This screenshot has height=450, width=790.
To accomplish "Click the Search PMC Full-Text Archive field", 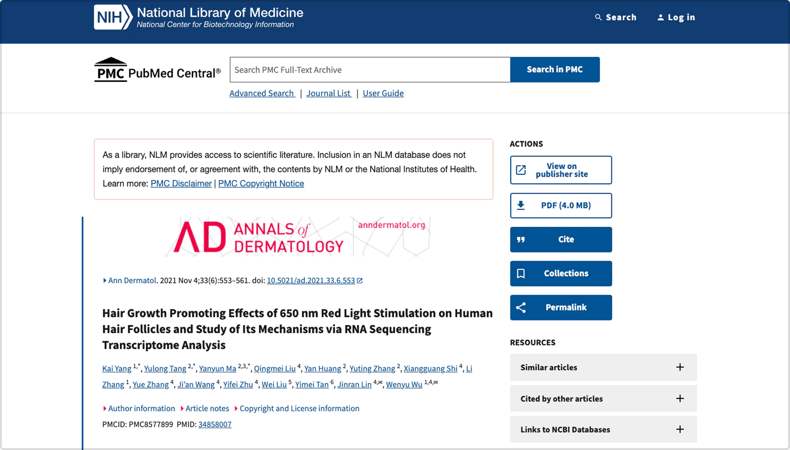I will tap(370, 70).
